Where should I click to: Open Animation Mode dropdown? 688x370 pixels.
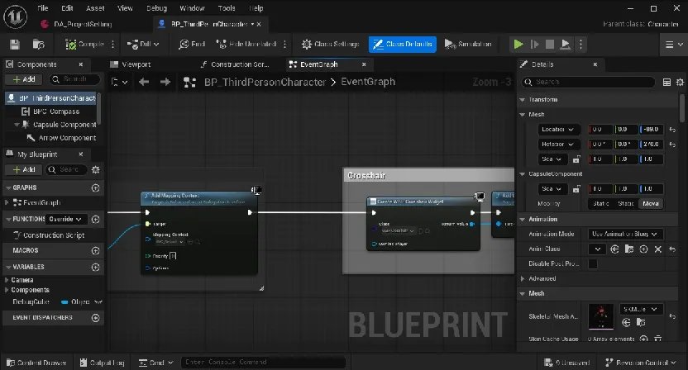point(625,234)
